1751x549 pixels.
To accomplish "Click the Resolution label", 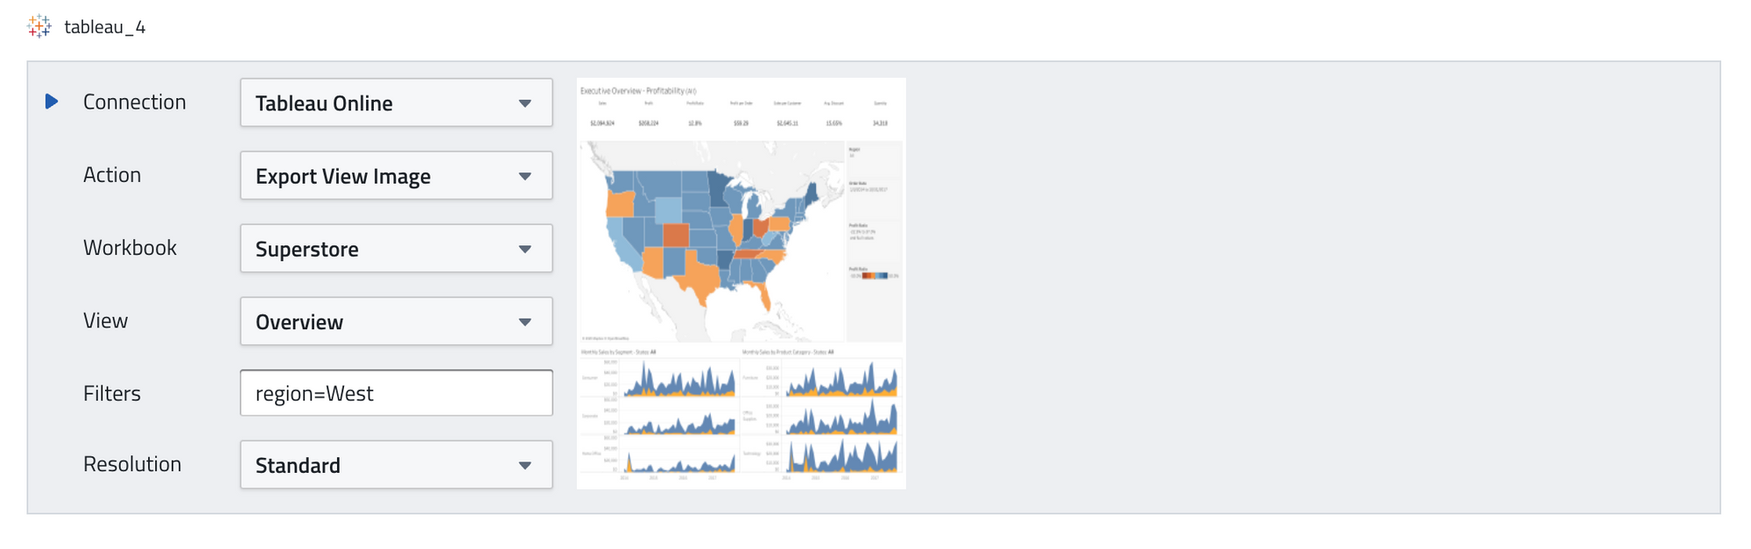I will (x=132, y=464).
